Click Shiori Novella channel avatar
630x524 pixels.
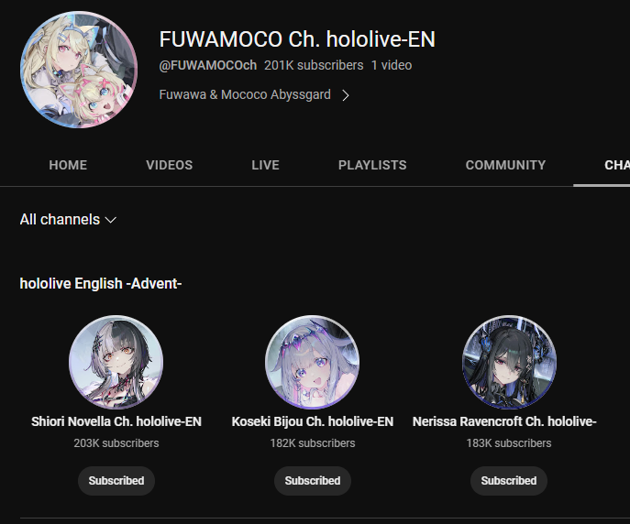coord(116,362)
